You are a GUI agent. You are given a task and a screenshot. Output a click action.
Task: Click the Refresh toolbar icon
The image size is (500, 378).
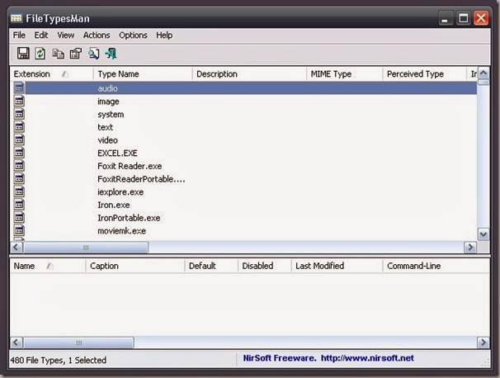point(40,54)
